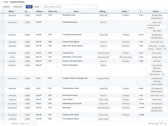Go to the first page arrow
The width and height of the screenshot is (168, 126).
[3, 124]
